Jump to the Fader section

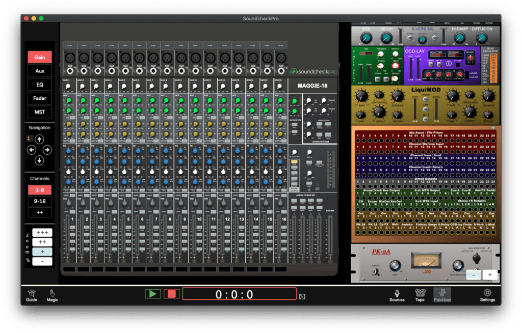[40, 98]
